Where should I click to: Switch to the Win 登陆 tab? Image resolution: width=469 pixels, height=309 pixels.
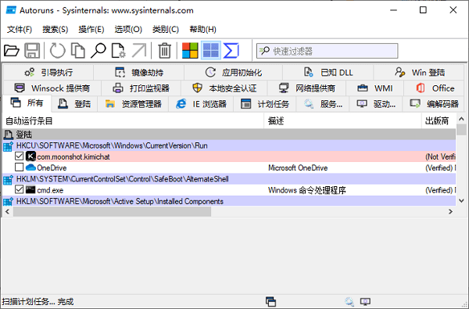point(419,72)
